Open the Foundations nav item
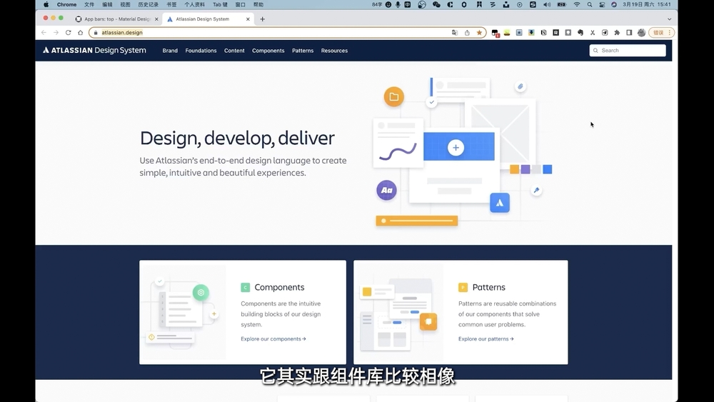Viewport: 714px width, 402px height. click(x=201, y=51)
